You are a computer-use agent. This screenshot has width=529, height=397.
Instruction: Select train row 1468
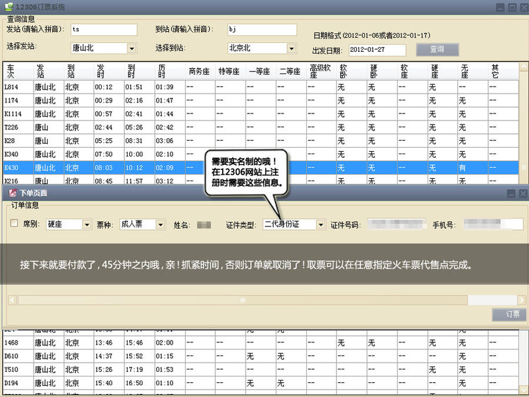click(261, 343)
